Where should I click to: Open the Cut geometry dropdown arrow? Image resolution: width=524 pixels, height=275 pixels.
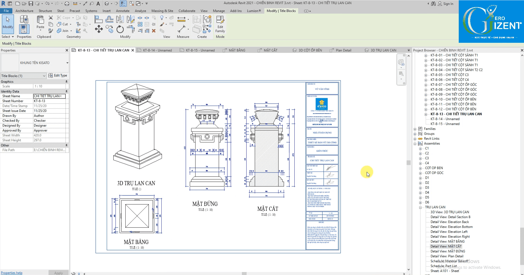pyautogui.click(x=71, y=24)
